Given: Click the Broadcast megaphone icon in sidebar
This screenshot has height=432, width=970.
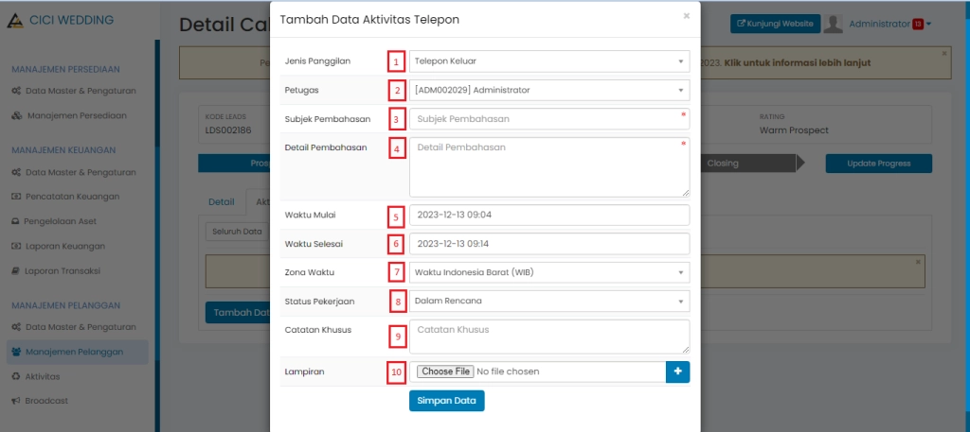Looking at the screenshot, I should pyautogui.click(x=16, y=401).
